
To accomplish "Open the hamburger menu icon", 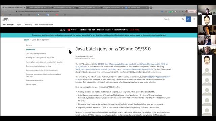I will (194, 19).
